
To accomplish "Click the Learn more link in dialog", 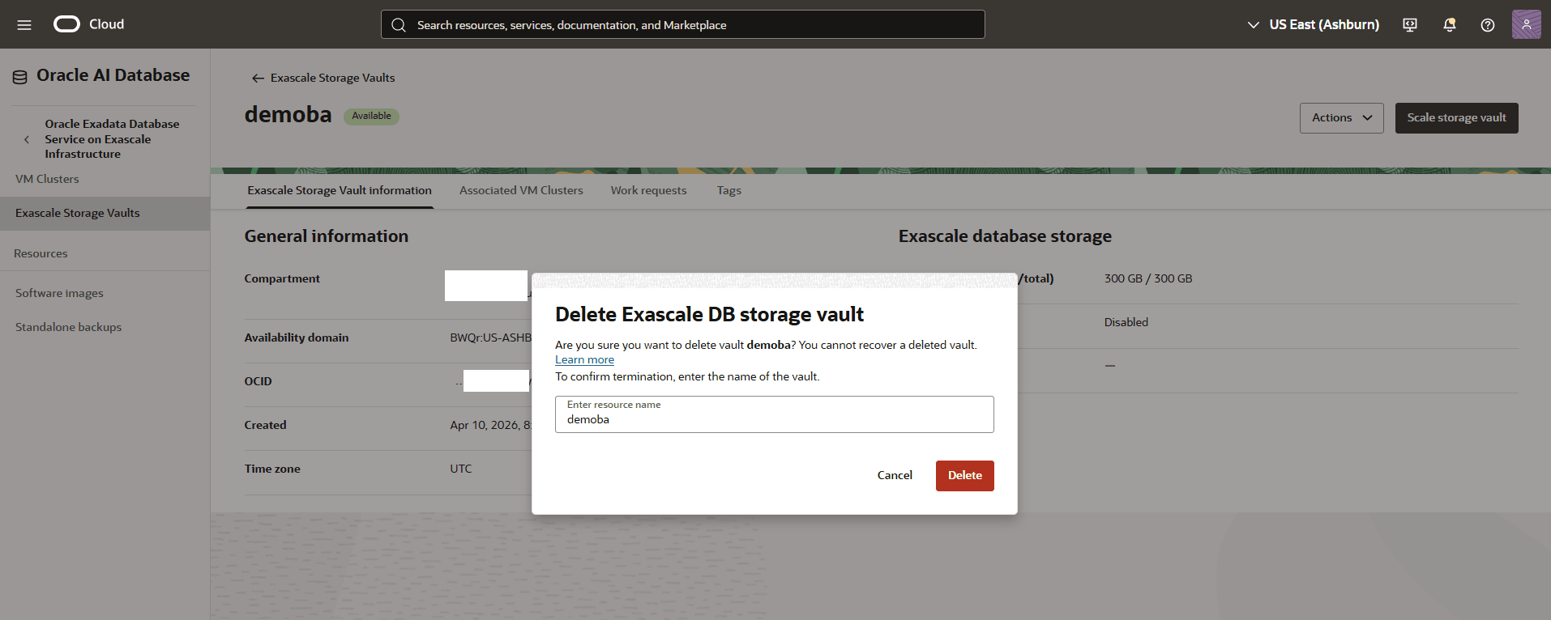I will tap(584, 360).
